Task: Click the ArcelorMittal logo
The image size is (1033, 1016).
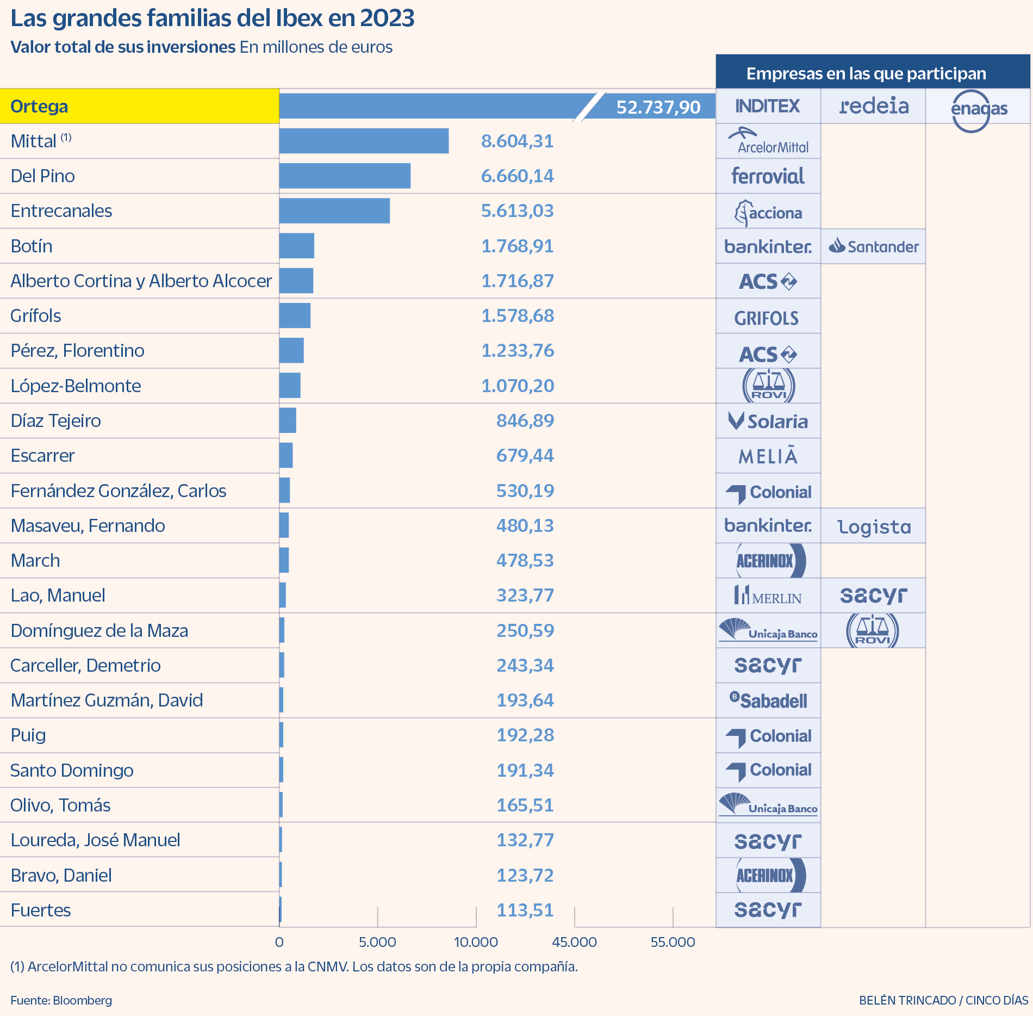Action: 768,141
